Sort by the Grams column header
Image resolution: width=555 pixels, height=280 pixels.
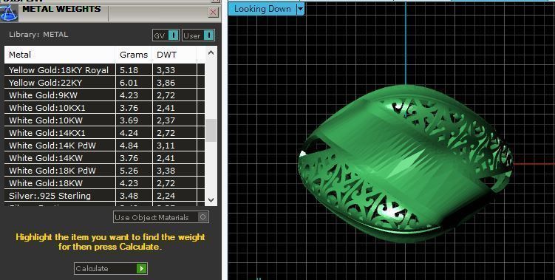[134, 55]
